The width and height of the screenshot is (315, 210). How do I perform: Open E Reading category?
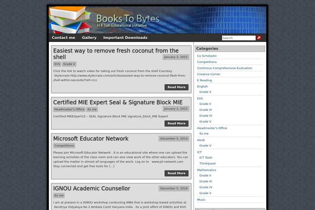point(204,80)
